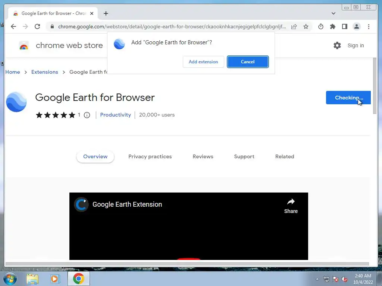
Task: Click the Google Earth icon in dialog
Action: [119, 44]
